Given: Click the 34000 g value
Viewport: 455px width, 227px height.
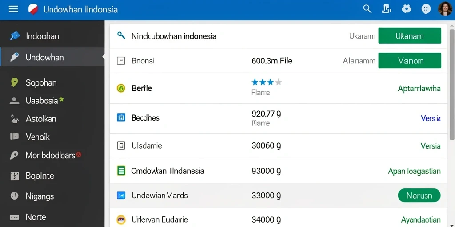Looking at the screenshot, I should tap(266, 220).
